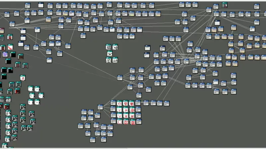Viewport: 266px width, 149px height.
Task: Select red crossed-box icon in bottom grid row
Action: (126, 122)
